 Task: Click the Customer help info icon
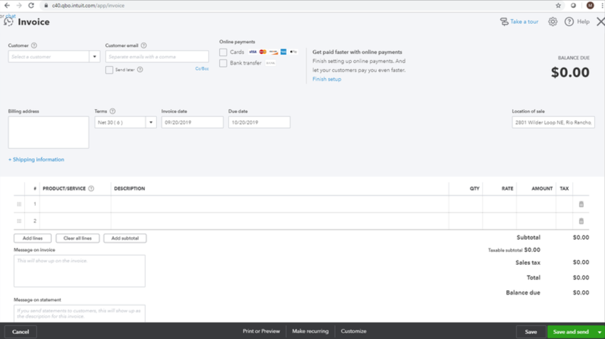[x=34, y=45]
